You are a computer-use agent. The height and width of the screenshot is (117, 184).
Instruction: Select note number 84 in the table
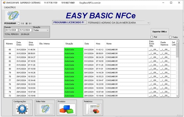coord(10,54)
